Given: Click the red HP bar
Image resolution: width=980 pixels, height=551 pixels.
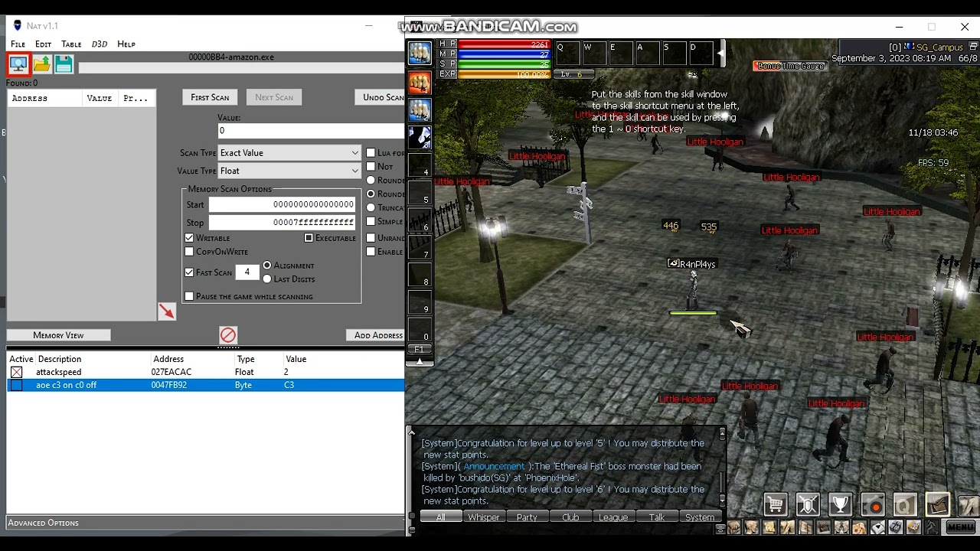Looking at the screenshot, I should [x=505, y=44].
